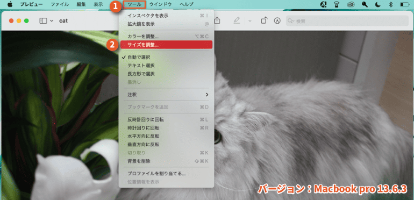
Task: Click the rotate icon in toolbar
Action: click(264, 20)
